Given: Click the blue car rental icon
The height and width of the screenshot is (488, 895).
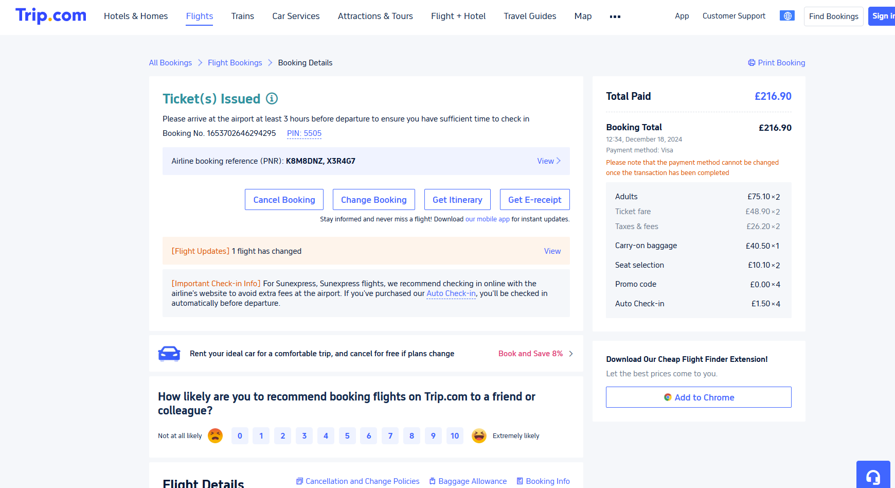Looking at the screenshot, I should coord(169,354).
